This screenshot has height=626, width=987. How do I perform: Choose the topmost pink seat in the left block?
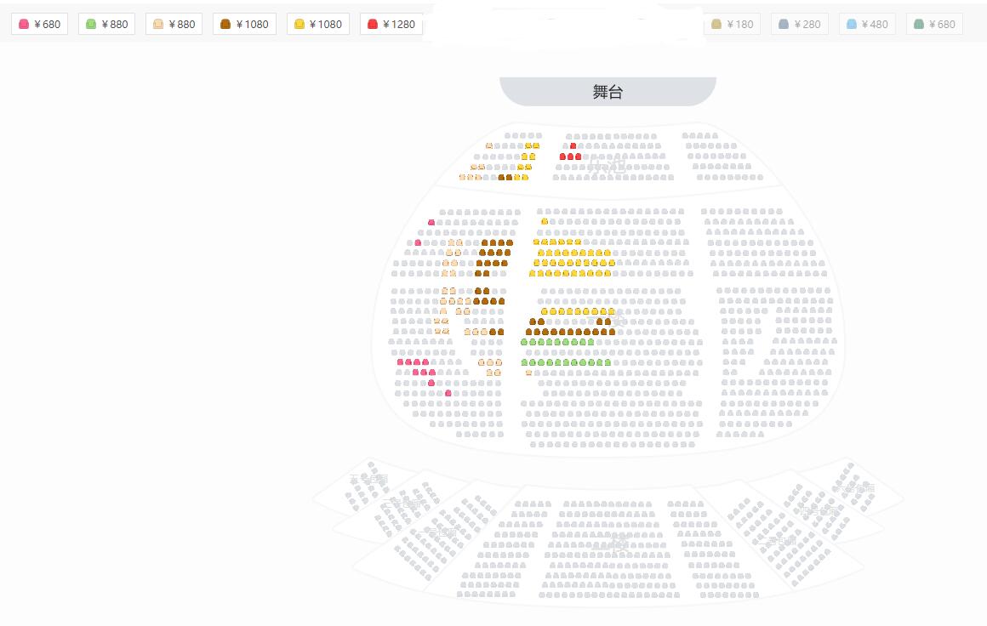431,222
